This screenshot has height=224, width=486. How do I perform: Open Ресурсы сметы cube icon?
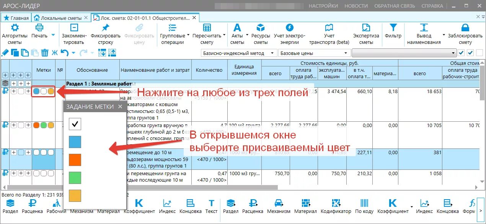(x=261, y=27)
